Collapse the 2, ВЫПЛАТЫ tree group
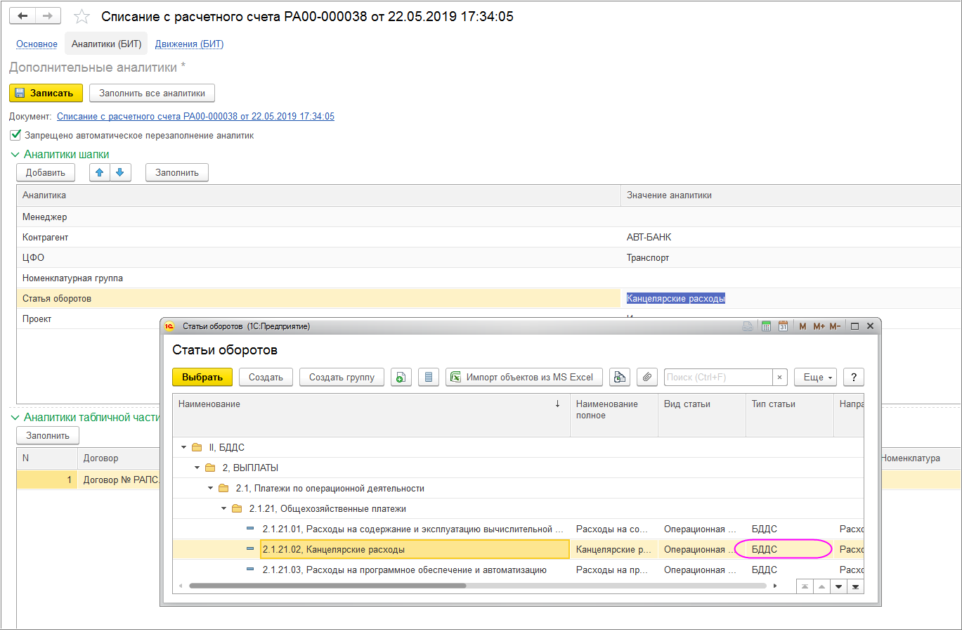962x630 pixels. pos(197,468)
